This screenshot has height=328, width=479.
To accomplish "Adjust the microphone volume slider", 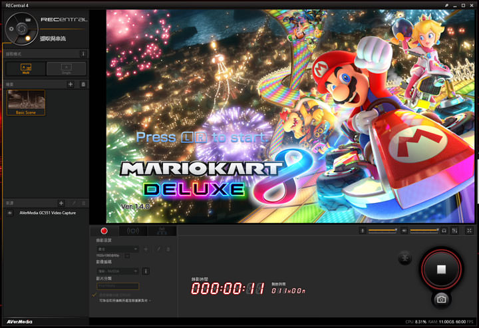I will pyautogui.click(x=383, y=230).
